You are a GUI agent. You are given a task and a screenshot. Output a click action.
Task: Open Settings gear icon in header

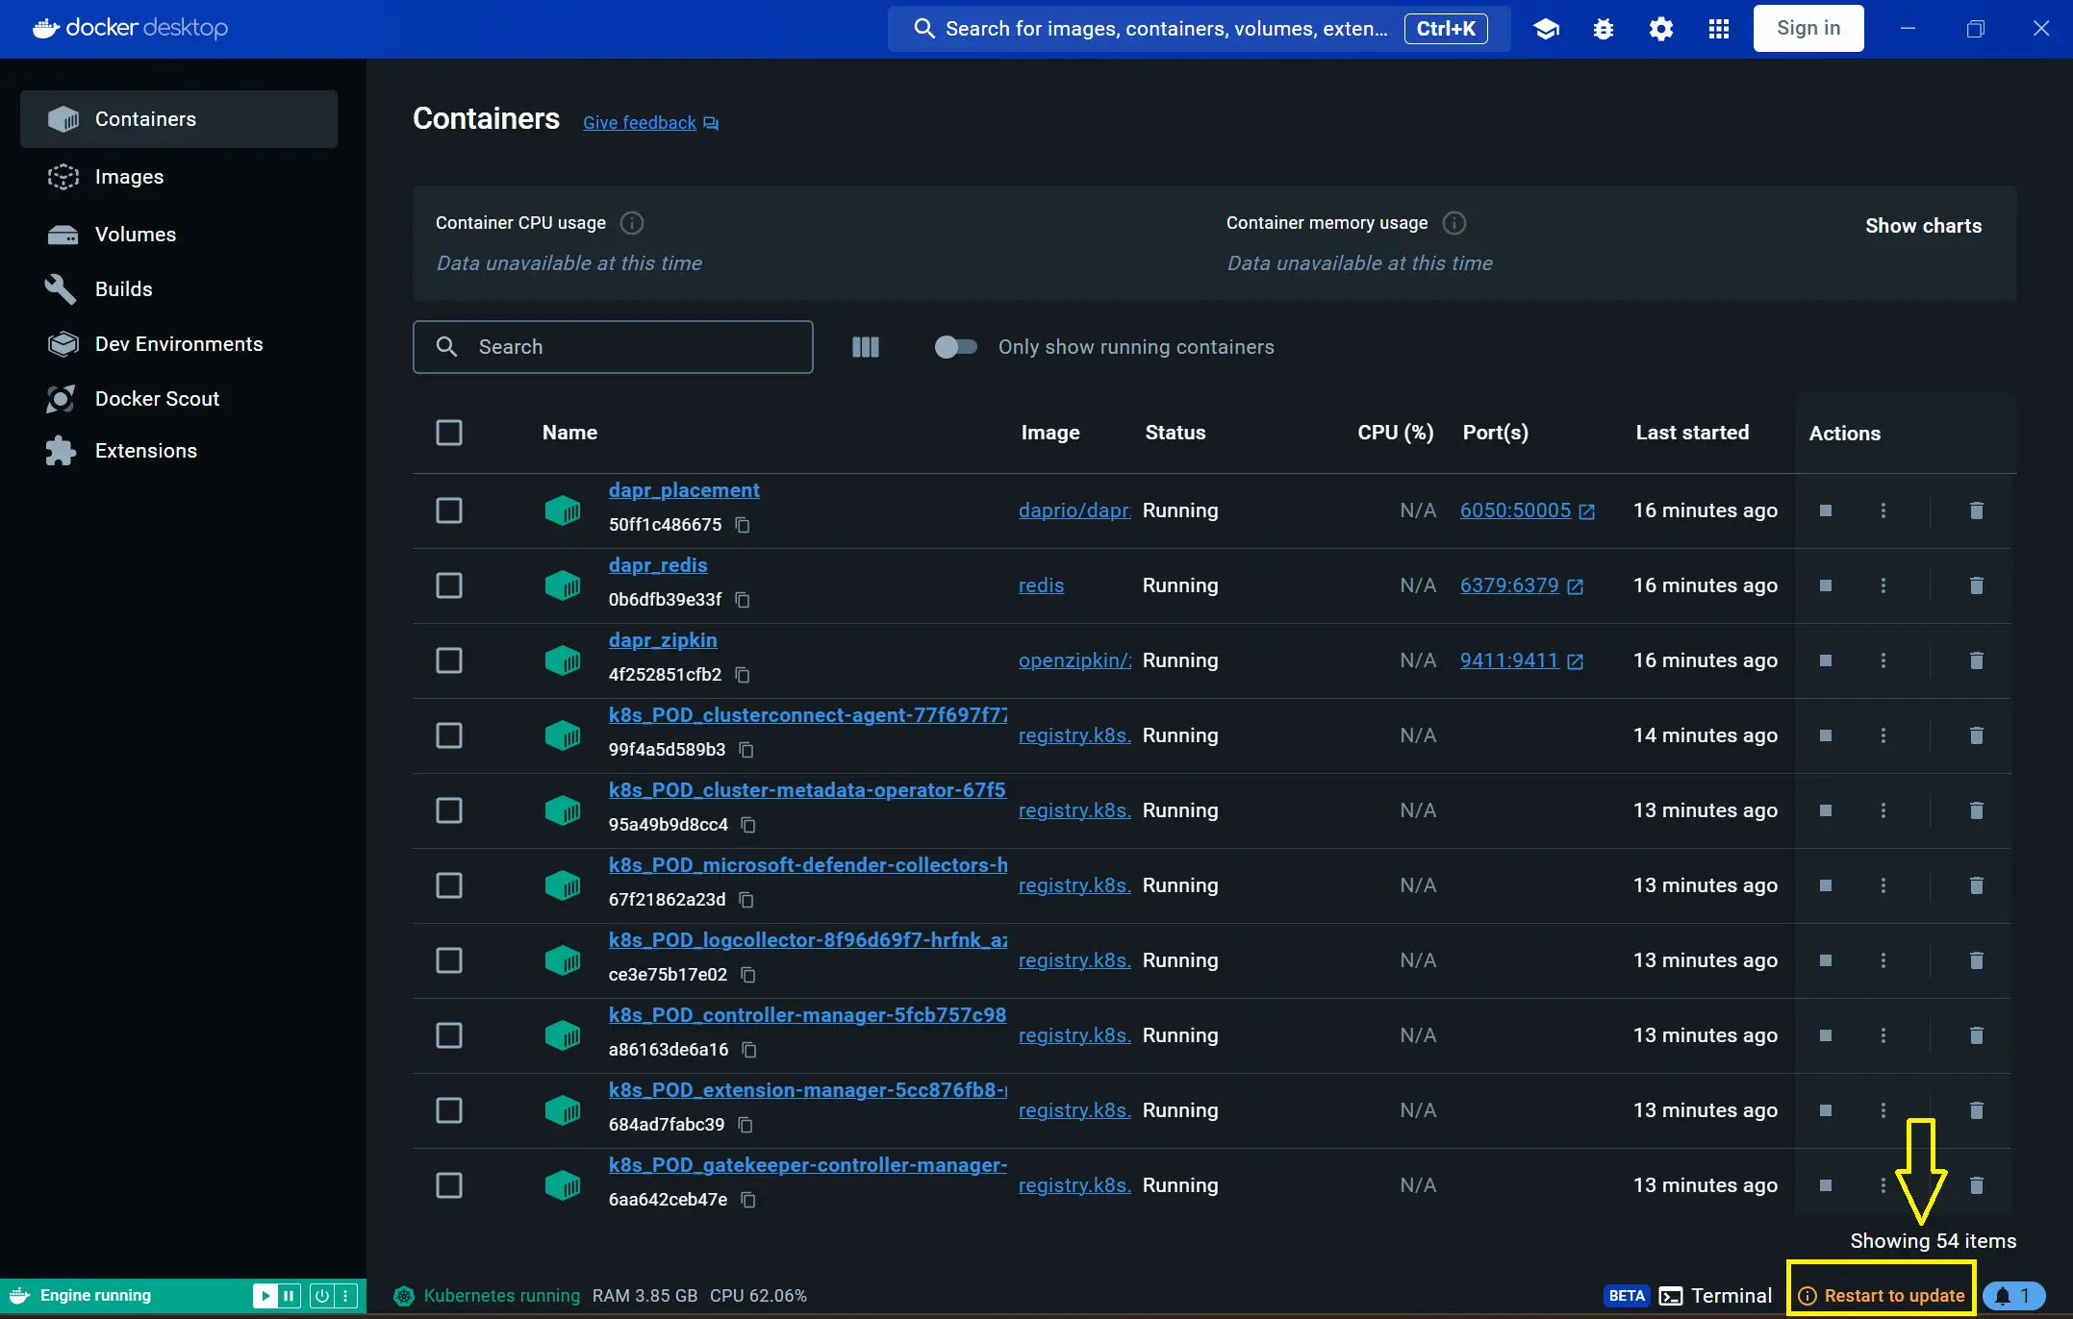tap(1661, 29)
